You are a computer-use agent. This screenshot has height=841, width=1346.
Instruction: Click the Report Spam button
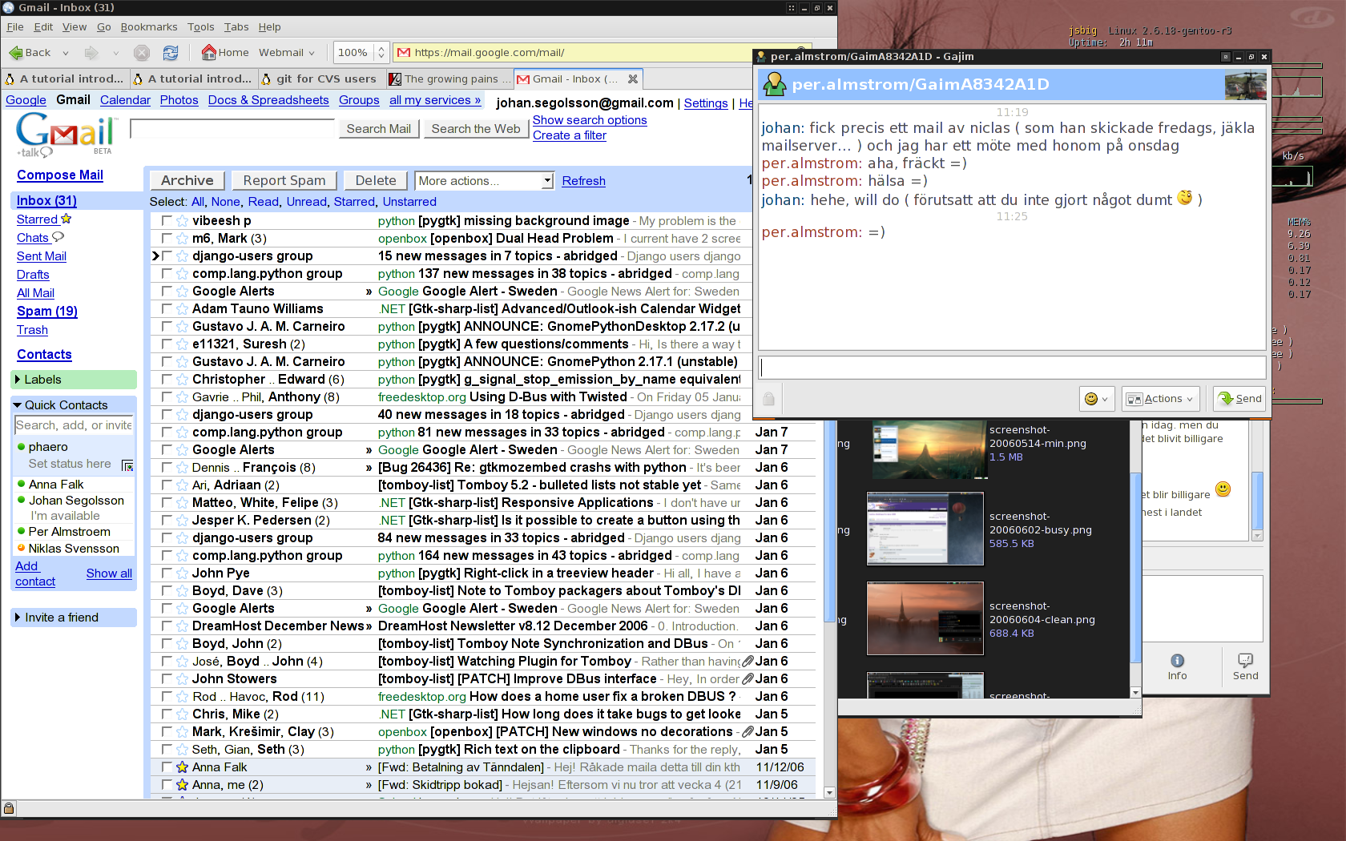click(x=284, y=181)
